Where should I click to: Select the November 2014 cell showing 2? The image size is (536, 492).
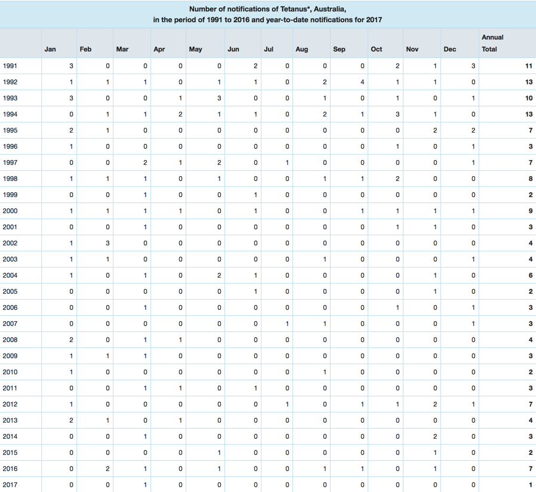[x=435, y=436]
